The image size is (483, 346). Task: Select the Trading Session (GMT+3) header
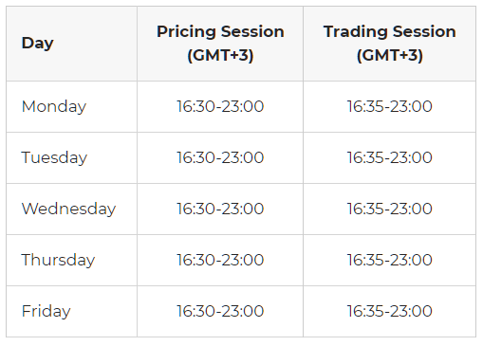tap(389, 44)
